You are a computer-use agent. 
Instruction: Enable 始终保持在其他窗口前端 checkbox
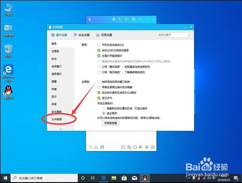tap(99, 82)
